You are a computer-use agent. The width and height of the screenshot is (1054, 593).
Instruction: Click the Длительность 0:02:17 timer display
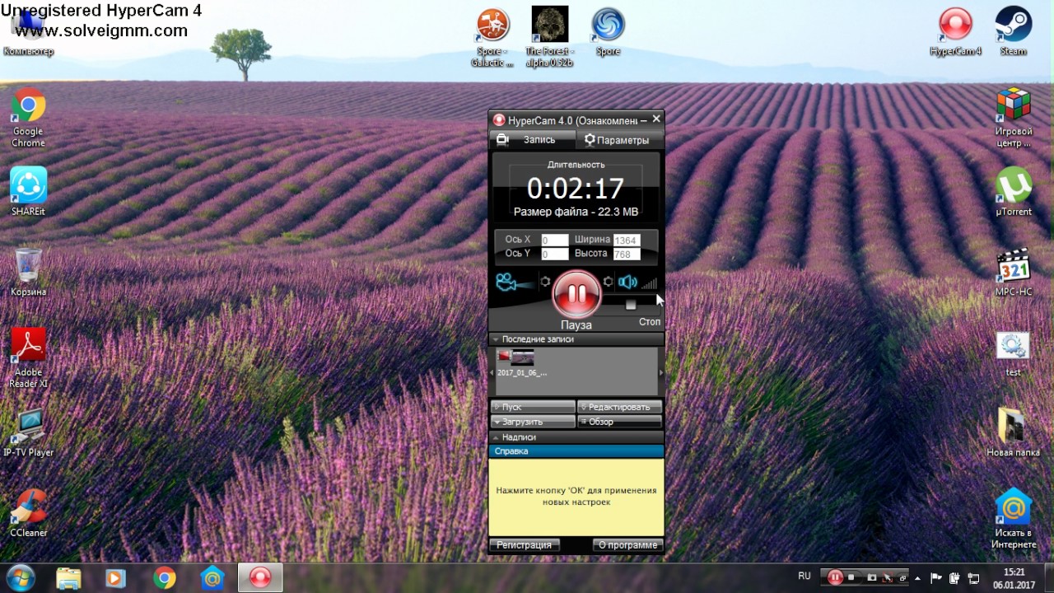point(576,189)
